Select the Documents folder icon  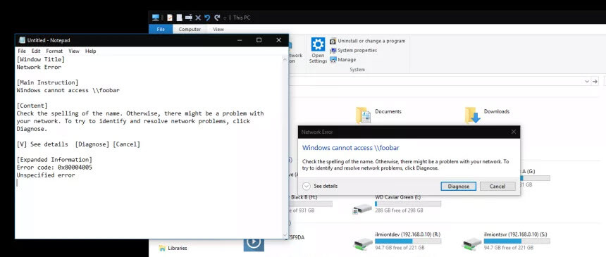[364, 115]
